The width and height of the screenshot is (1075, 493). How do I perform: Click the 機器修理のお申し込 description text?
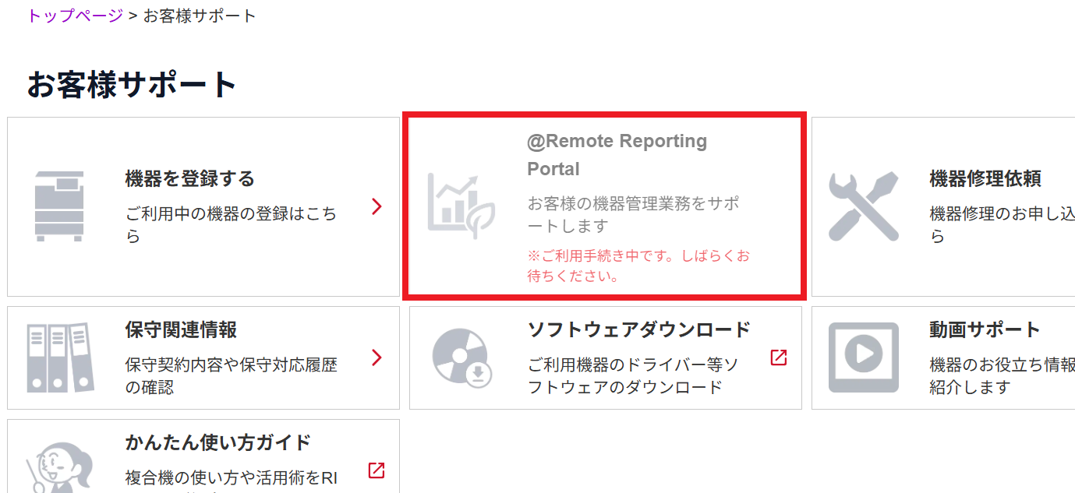pyautogui.click(x=1003, y=224)
